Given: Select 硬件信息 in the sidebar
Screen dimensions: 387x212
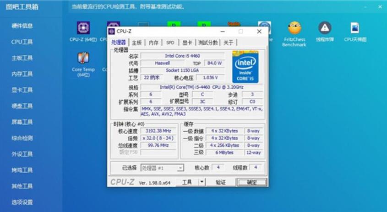Looking at the screenshot, I should [x=22, y=26].
